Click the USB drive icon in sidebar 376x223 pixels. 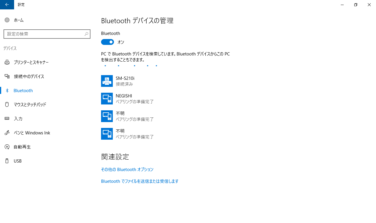7,161
